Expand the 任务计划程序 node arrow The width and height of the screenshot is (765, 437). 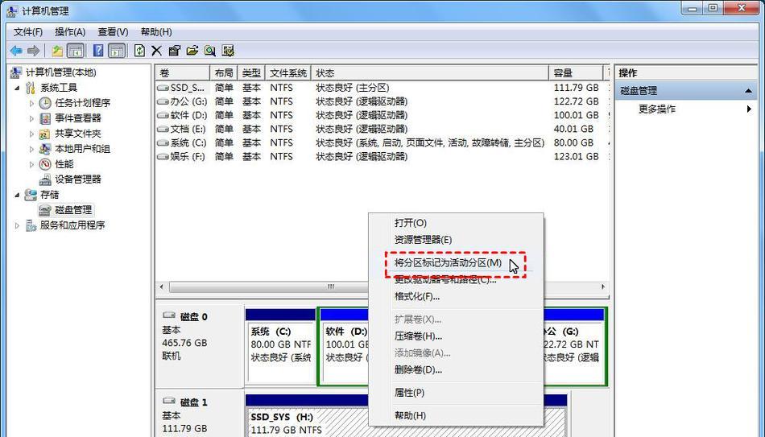[x=31, y=103]
